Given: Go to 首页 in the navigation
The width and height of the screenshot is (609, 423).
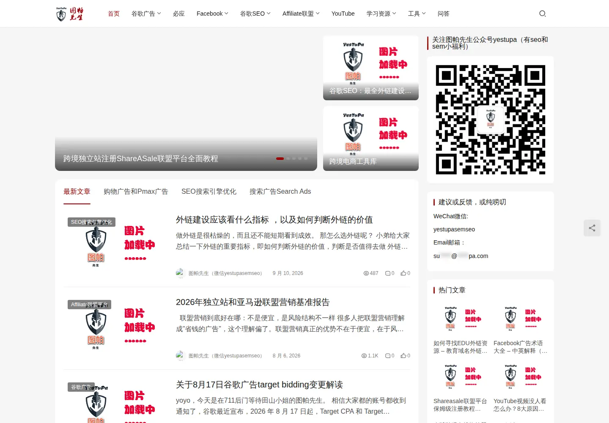Looking at the screenshot, I should (114, 14).
